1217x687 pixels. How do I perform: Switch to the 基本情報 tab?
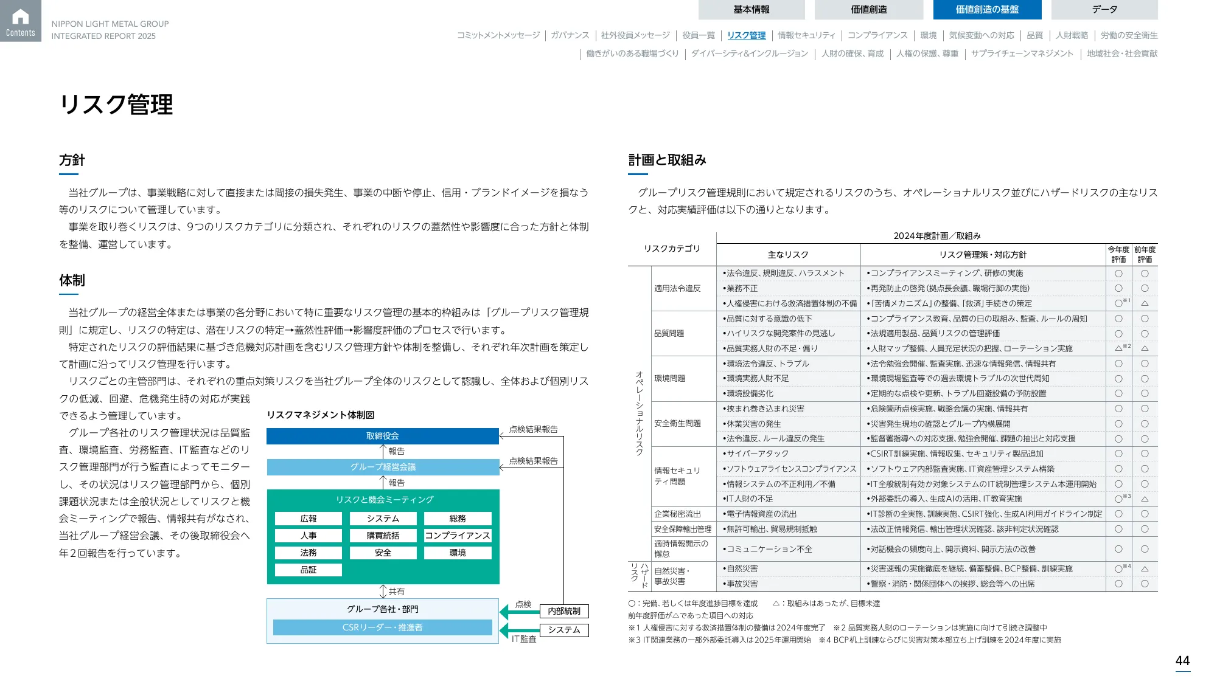coord(751,9)
